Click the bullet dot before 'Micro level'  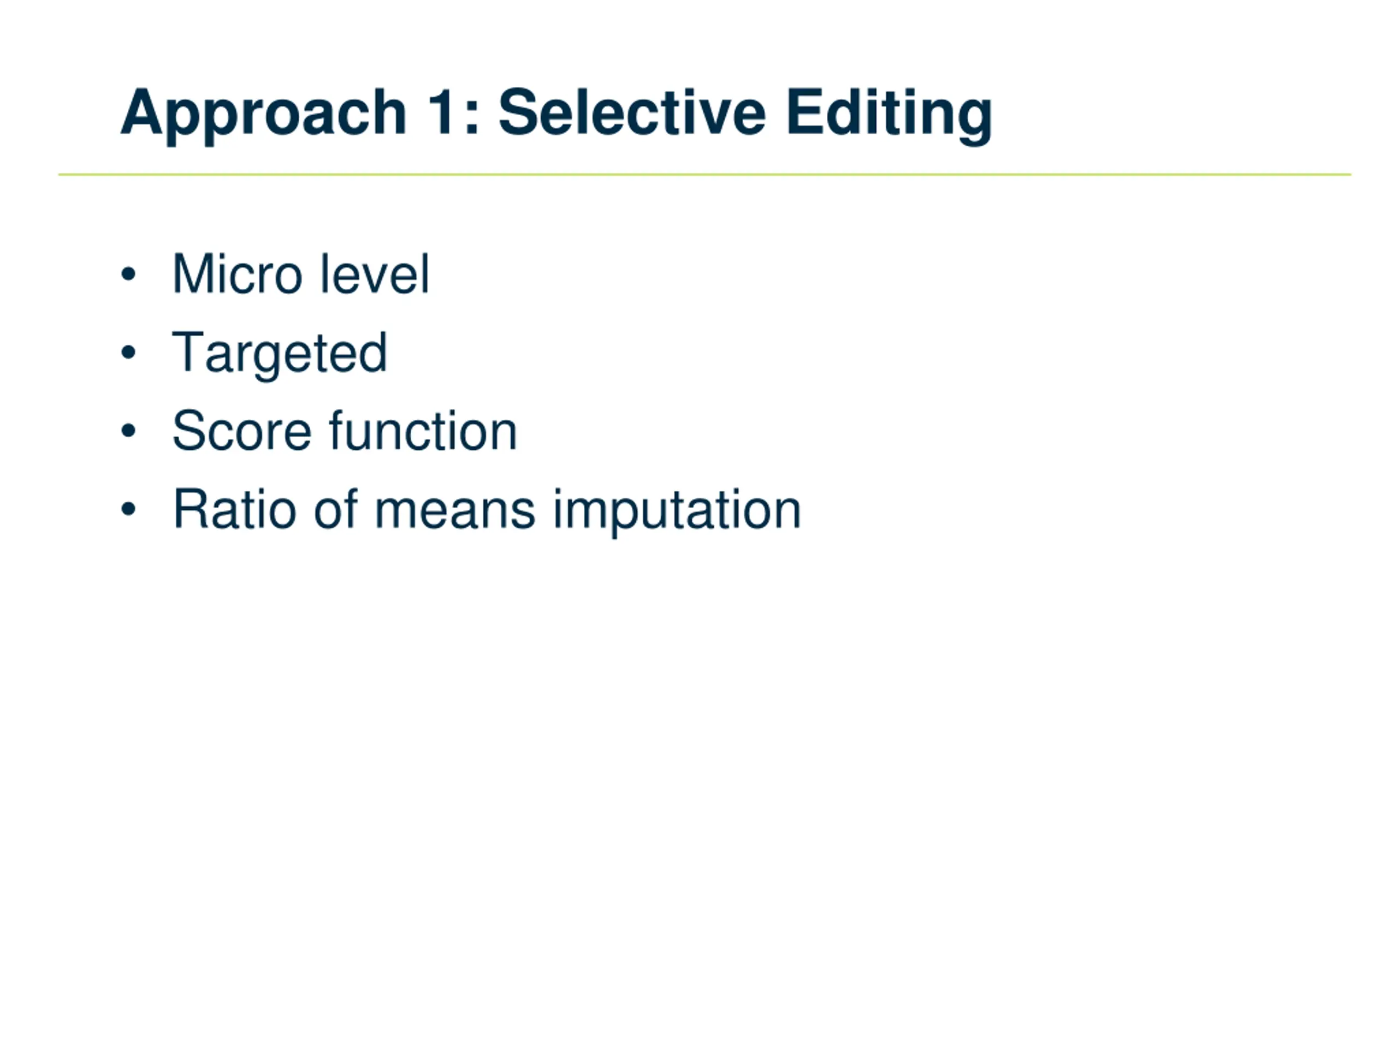128,275
